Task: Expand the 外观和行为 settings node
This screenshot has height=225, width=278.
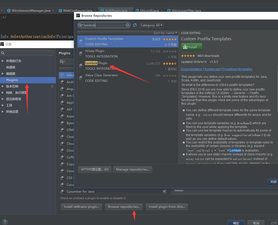Action: tap(3, 61)
